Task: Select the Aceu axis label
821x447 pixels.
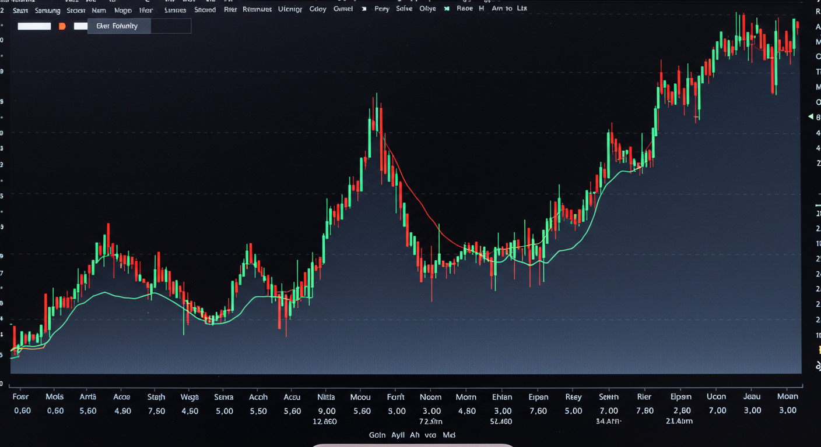Action: point(292,397)
